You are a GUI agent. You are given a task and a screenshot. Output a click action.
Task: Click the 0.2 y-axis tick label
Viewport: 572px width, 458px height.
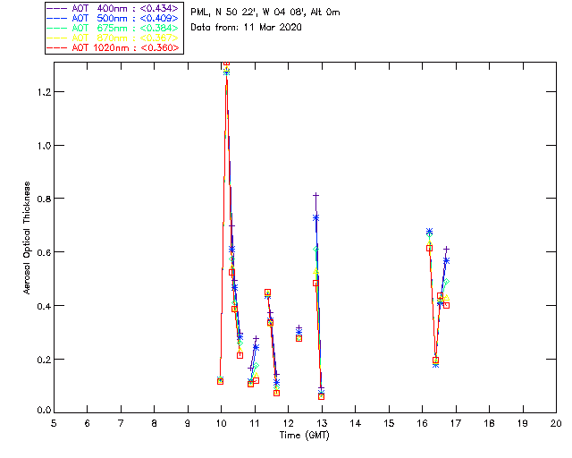coord(44,360)
